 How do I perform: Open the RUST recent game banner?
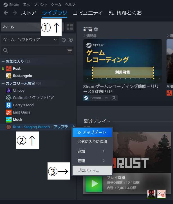142,152
